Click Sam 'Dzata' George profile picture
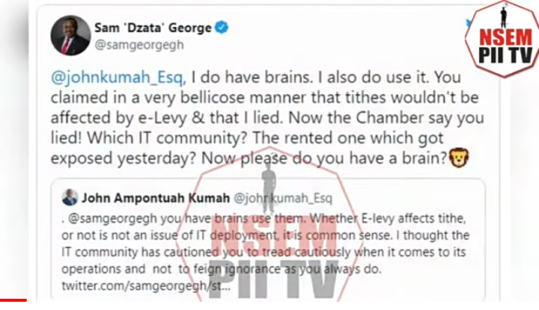This screenshot has width=539, height=310. coord(71,35)
